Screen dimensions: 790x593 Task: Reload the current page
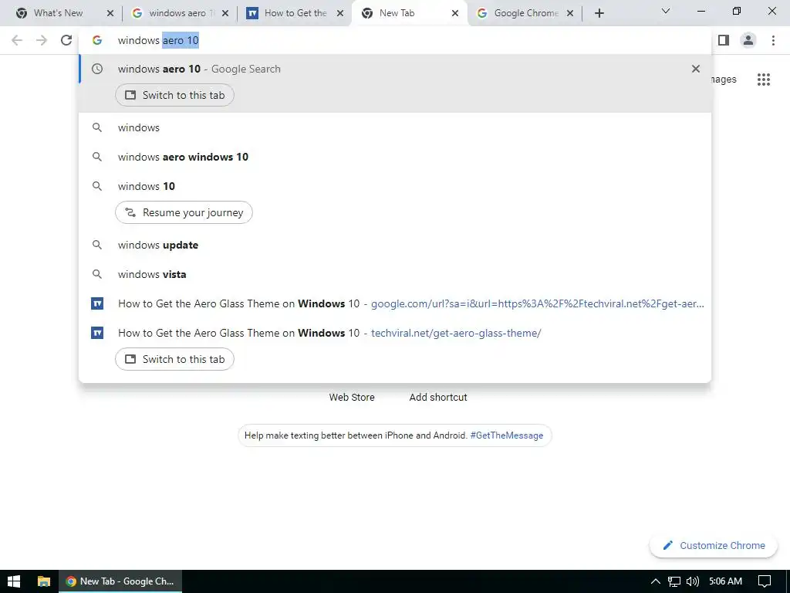pyautogui.click(x=66, y=40)
